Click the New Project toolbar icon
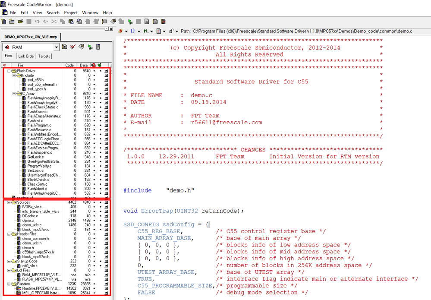This screenshot has width=431, height=300. [12, 22]
